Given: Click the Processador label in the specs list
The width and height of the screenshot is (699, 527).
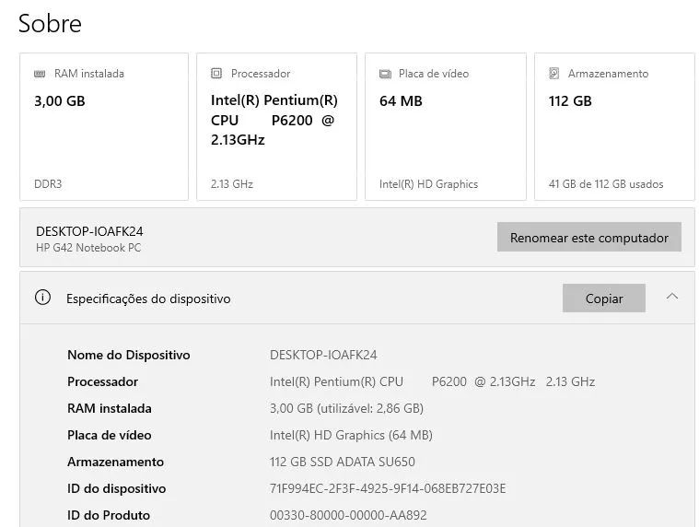Looking at the screenshot, I should coord(102,381).
